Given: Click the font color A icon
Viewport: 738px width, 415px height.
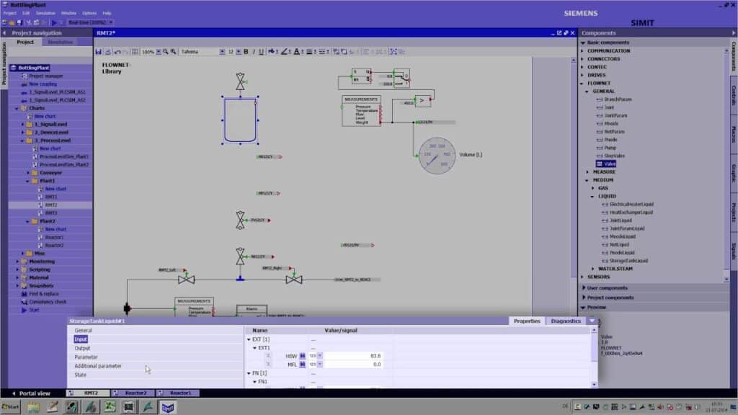Looking at the screenshot, I should coord(296,52).
